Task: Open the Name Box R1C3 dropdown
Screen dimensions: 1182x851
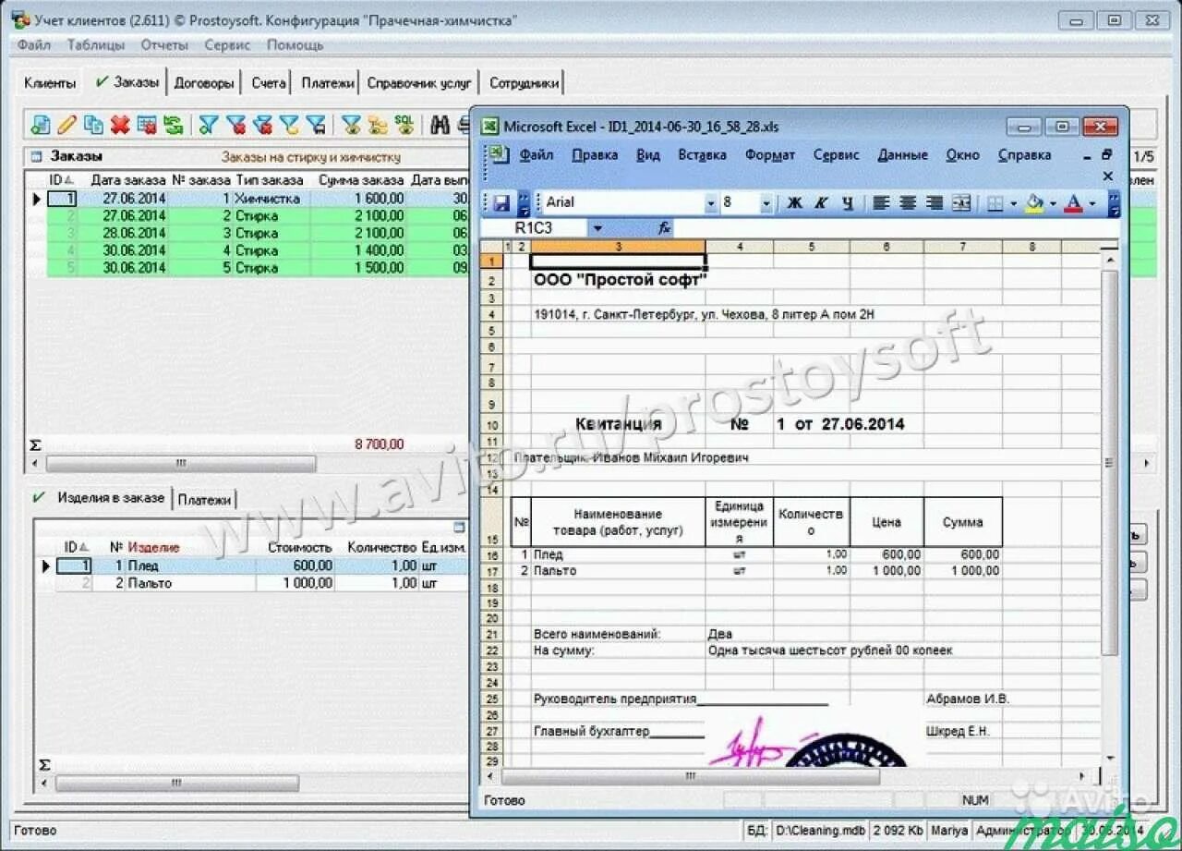Action: 598,227
